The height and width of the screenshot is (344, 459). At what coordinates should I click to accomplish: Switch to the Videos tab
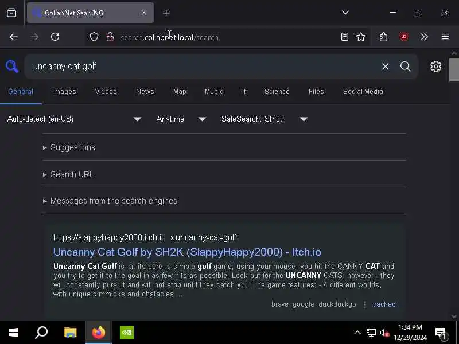106,92
